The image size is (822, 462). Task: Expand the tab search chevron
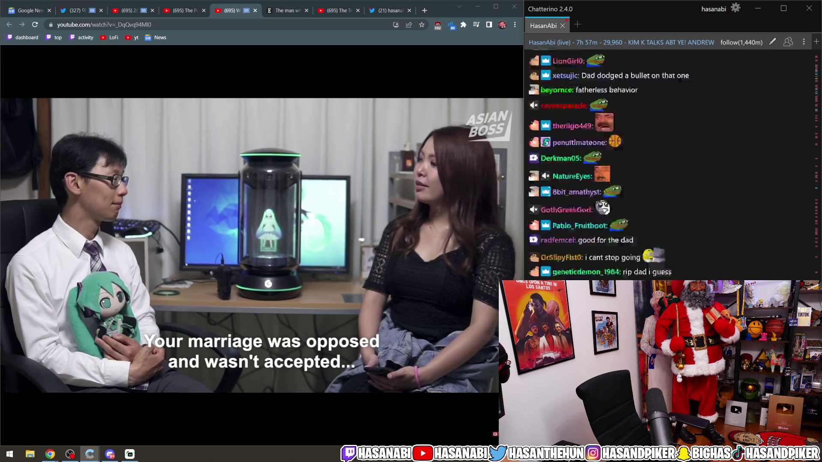[459, 7]
